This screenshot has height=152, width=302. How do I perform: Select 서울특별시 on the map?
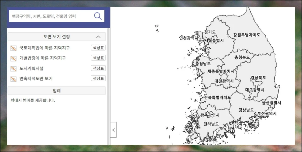[x=214, y=40]
